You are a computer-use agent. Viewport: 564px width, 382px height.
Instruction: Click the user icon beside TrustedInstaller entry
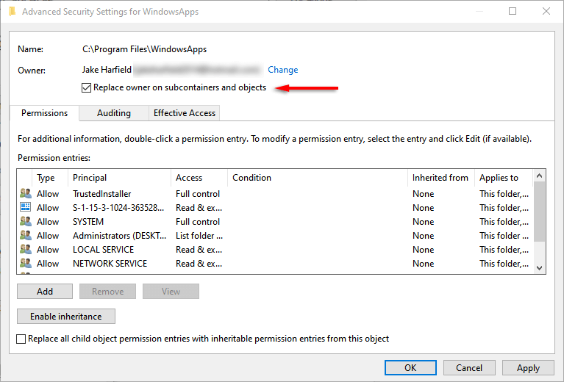tap(26, 194)
